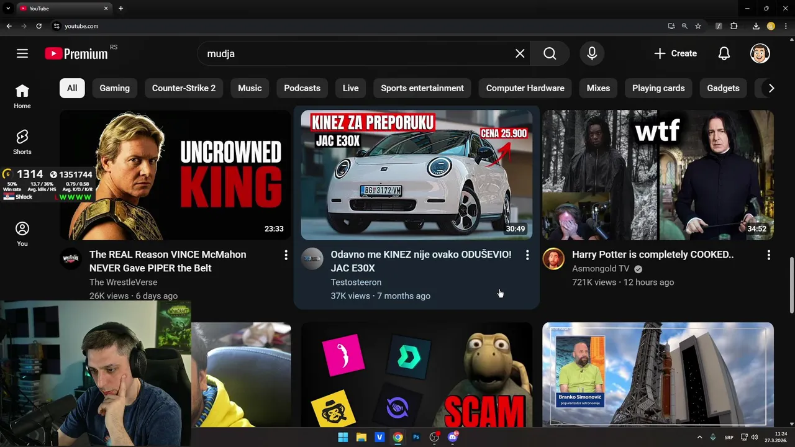Select the Mixes filter chip

[598, 88]
